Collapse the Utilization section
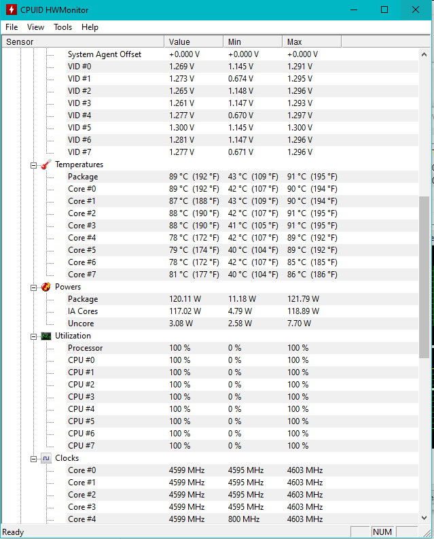 click(33, 336)
